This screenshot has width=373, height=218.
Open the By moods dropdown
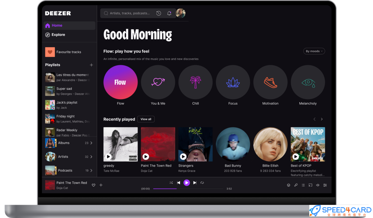tap(314, 51)
